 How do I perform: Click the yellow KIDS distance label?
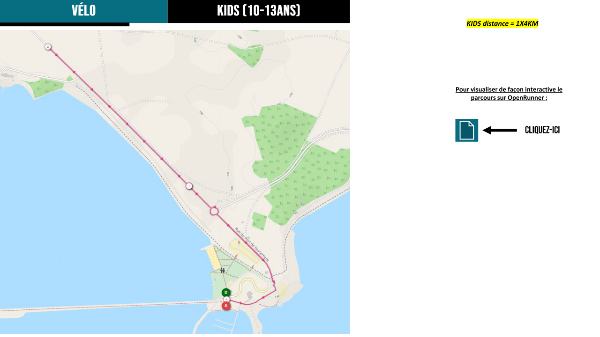(x=502, y=23)
